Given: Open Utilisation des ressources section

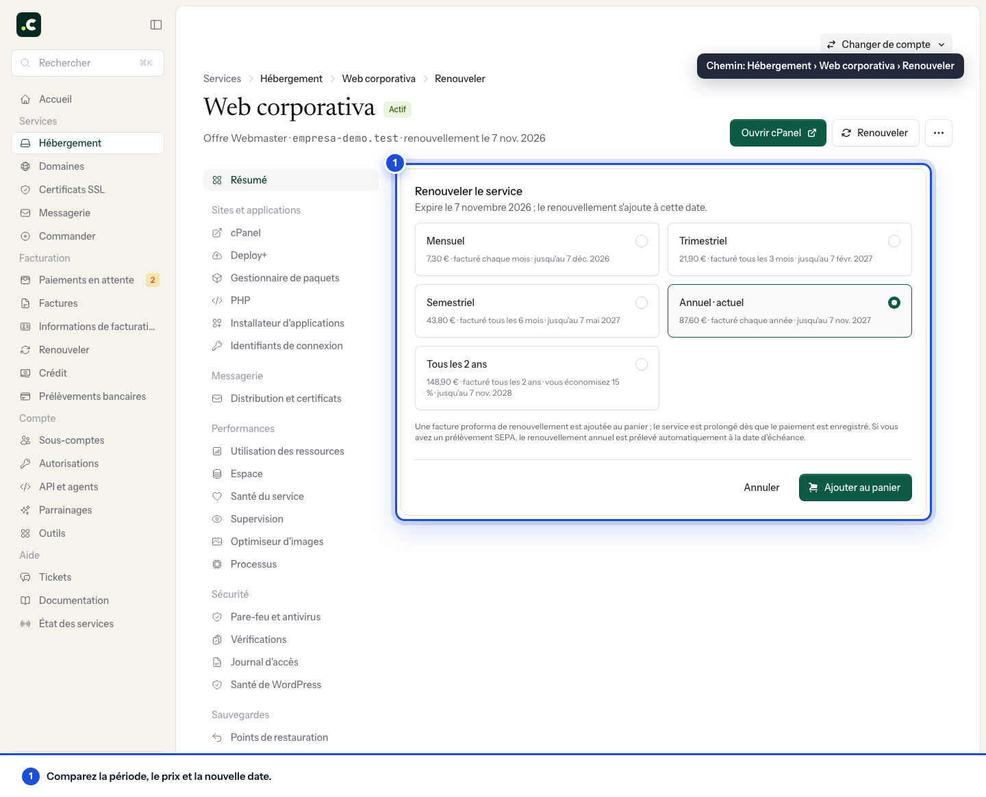Looking at the screenshot, I should pos(291,451).
